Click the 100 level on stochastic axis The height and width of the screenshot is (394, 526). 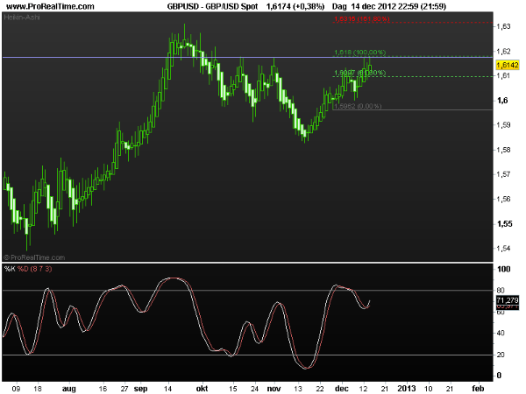click(504, 270)
